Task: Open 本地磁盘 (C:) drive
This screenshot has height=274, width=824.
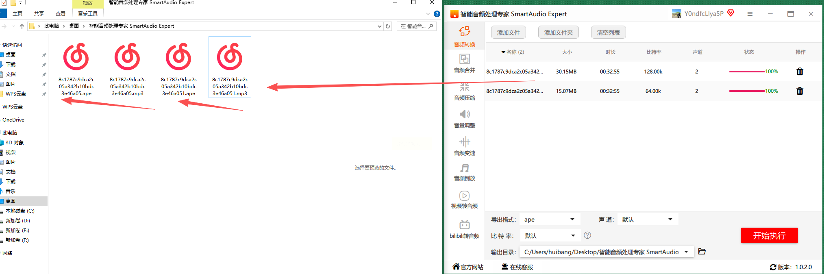Action: 20,211
